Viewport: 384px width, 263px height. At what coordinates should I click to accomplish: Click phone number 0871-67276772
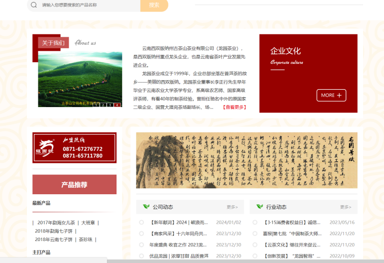pyautogui.click(x=83, y=149)
